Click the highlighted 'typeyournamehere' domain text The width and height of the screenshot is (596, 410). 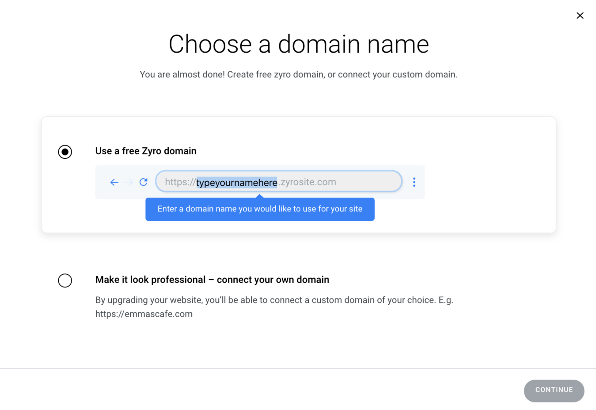point(237,182)
